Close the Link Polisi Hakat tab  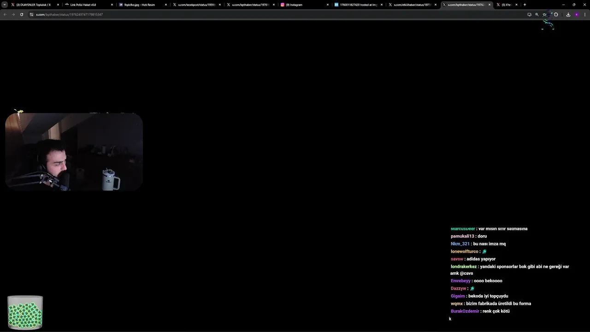pos(112,5)
